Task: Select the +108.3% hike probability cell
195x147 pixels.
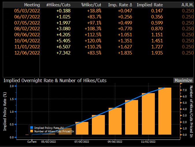Action: pos(93,29)
